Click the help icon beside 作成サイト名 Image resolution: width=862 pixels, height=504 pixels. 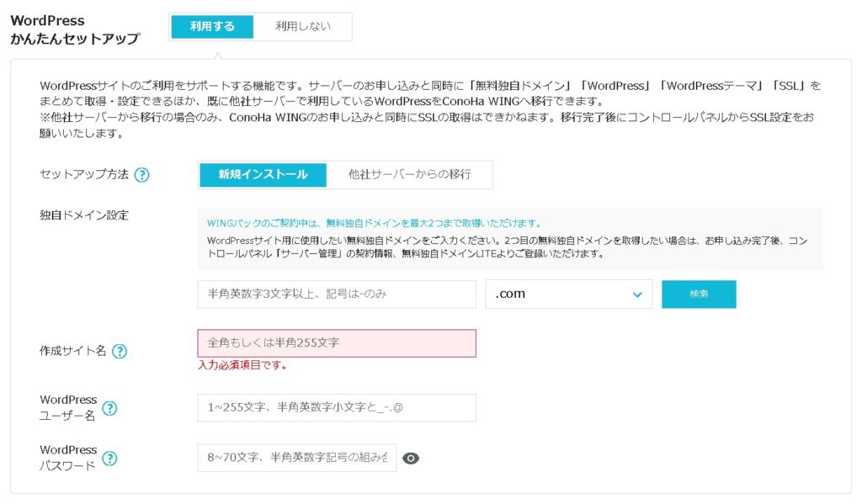pos(120,352)
